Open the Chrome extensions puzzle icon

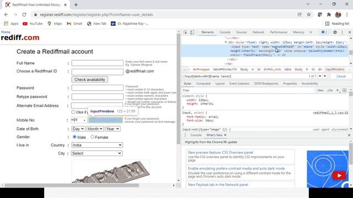click(329, 15)
